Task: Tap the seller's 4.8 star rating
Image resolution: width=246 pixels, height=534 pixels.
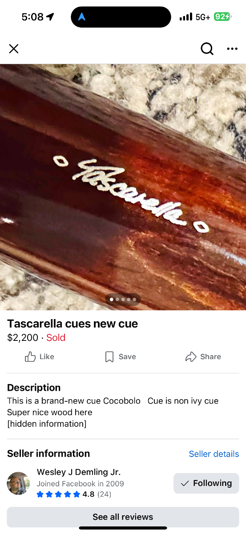Action: tap(74, 494)
